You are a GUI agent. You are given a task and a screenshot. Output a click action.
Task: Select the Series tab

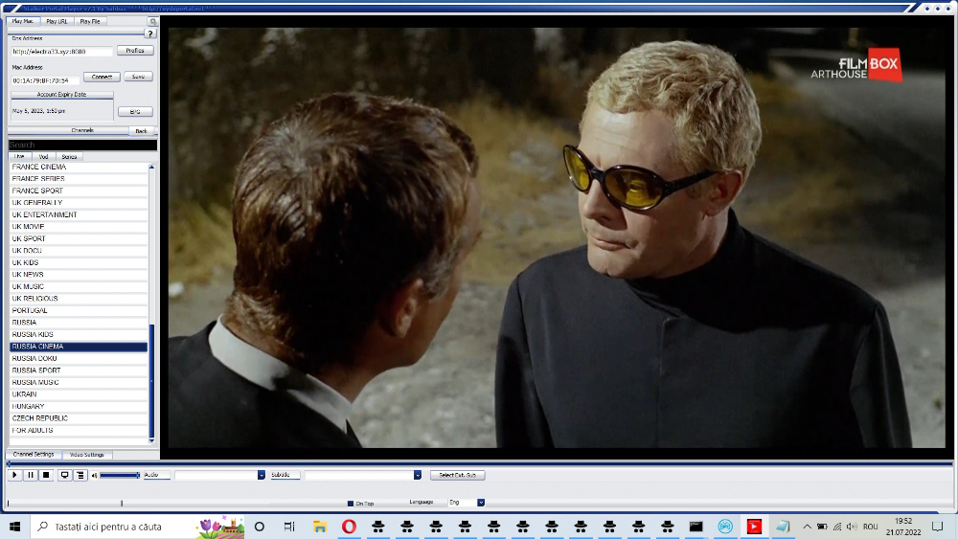69,157
